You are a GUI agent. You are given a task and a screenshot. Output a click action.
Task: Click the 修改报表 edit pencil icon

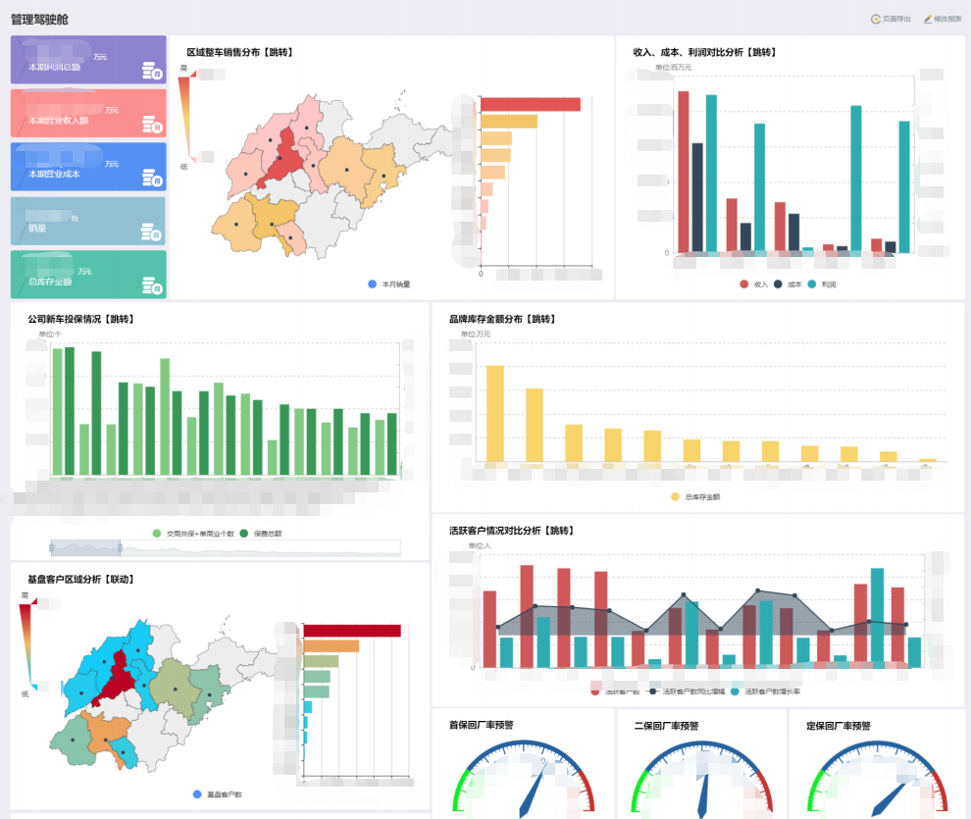click(x=928, y=20)
